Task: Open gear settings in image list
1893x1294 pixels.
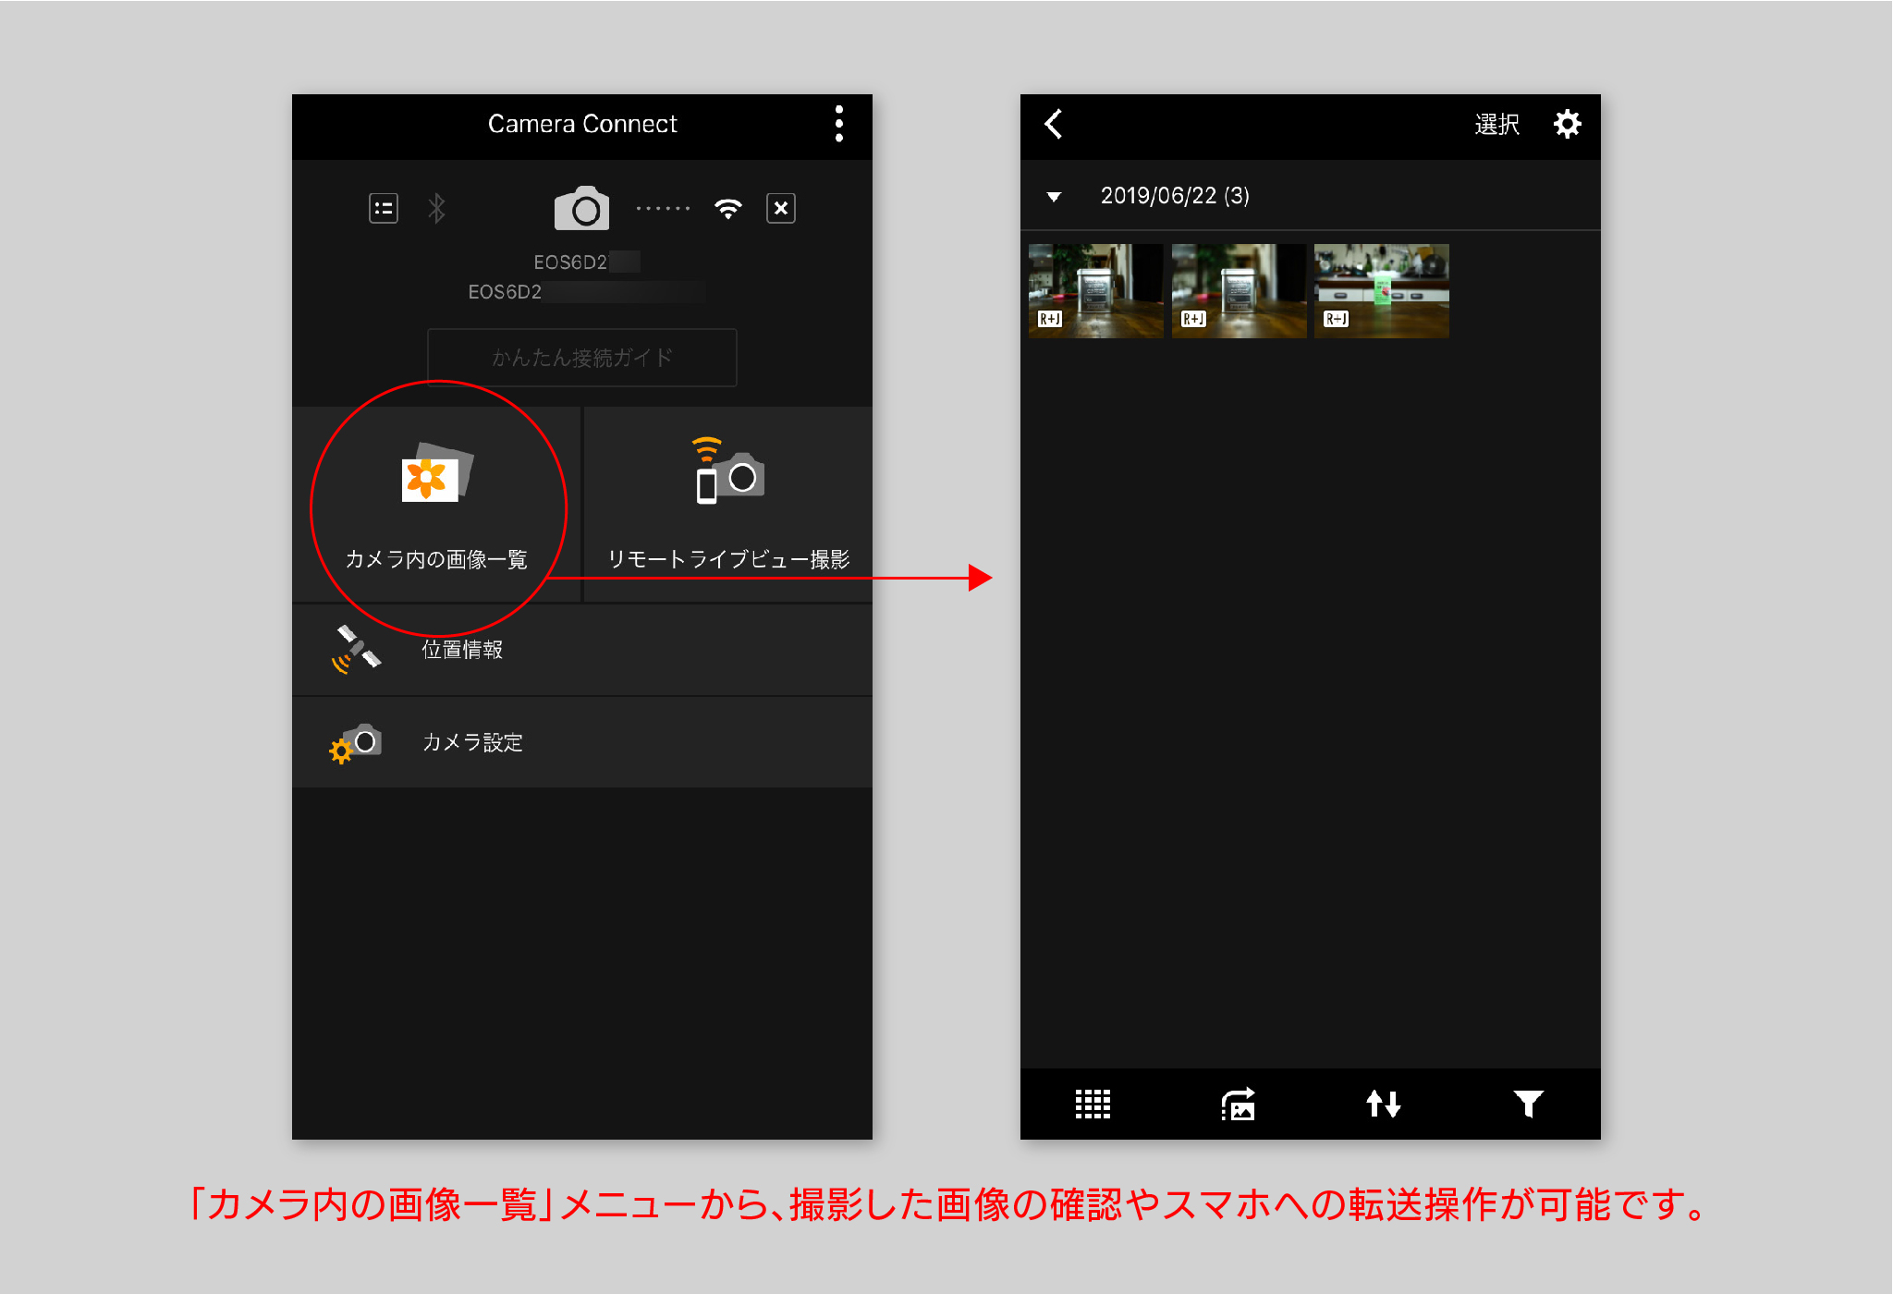Action: click(x=1567, y=124)
